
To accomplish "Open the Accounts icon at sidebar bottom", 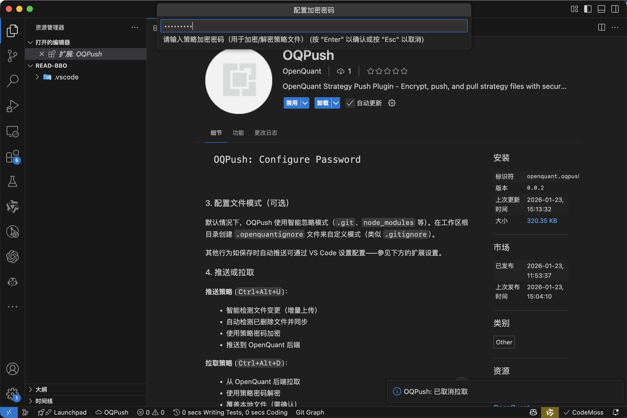I will point(12,369).
